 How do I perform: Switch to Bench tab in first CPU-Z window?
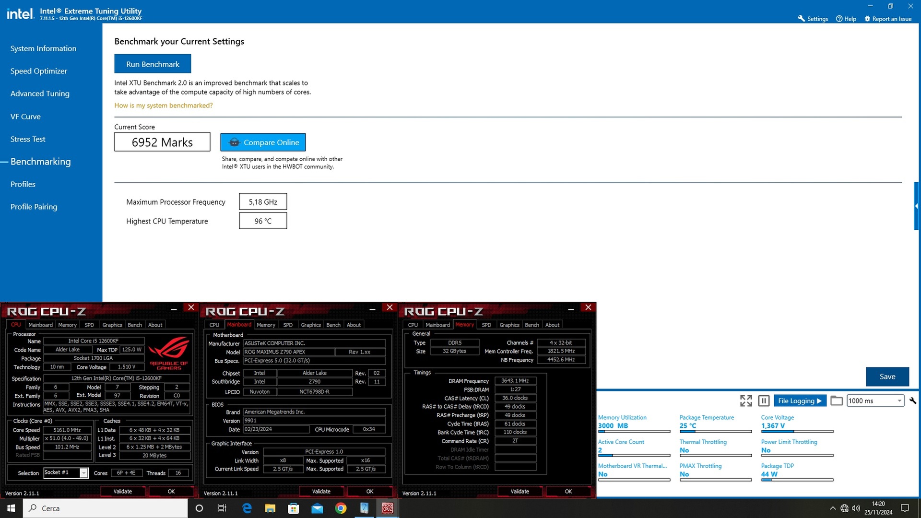(135, 325)
